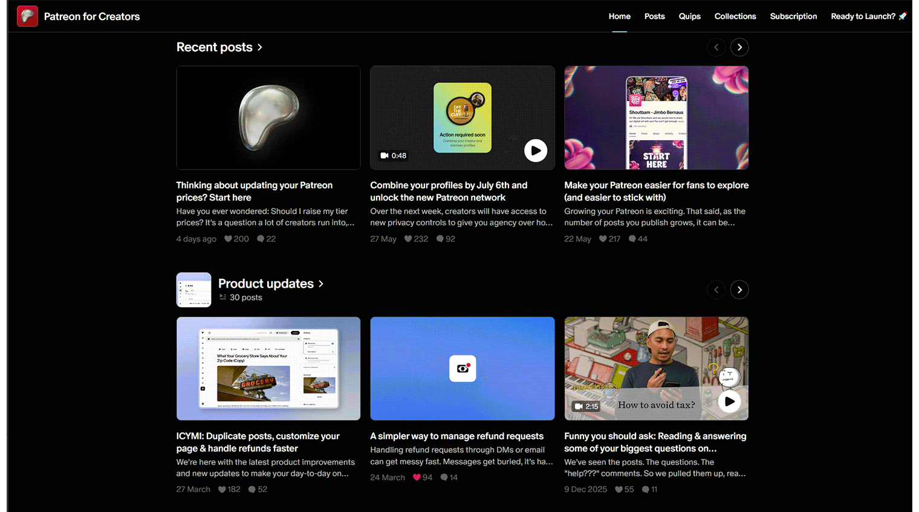Click the Patreon for Creators title

pyautogui.click(x=92, y=16)
